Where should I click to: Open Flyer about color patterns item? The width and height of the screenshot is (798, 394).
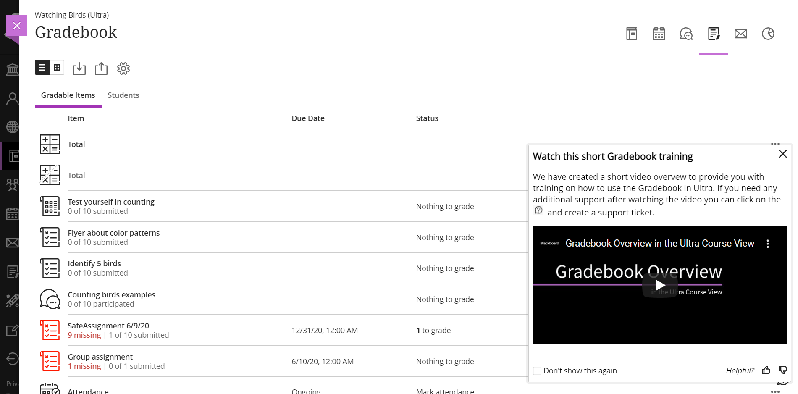(113, 233)
